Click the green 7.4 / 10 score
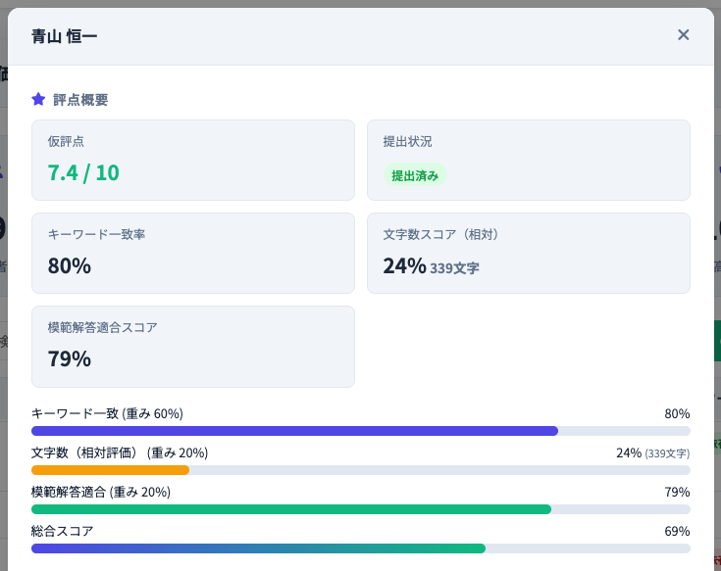The width and height of the screenshot is (721, 571). tap(83, 173)
